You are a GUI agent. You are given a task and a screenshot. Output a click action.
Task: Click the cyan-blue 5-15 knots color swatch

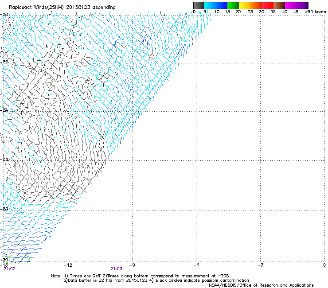click(216, 5)
